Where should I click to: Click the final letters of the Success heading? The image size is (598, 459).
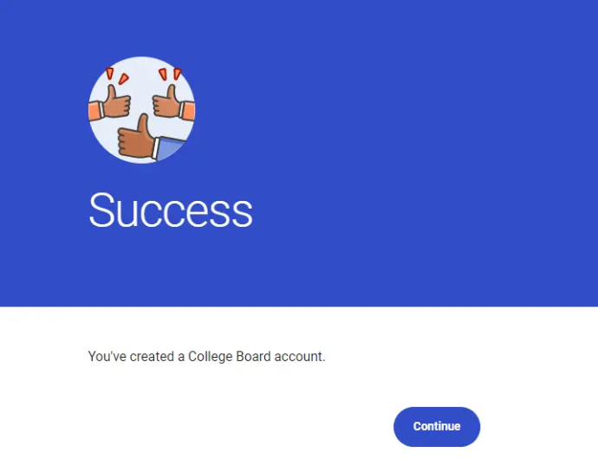[x=236, y=215]
